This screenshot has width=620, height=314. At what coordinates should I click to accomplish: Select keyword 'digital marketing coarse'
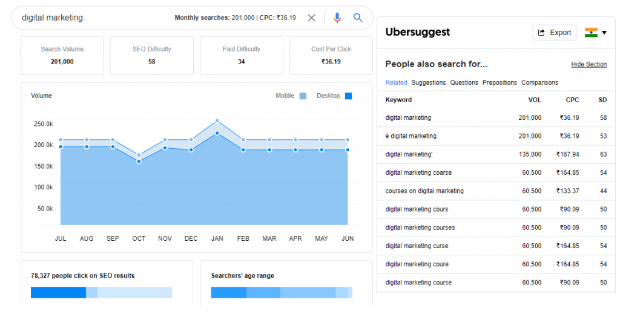click(418, 172)
